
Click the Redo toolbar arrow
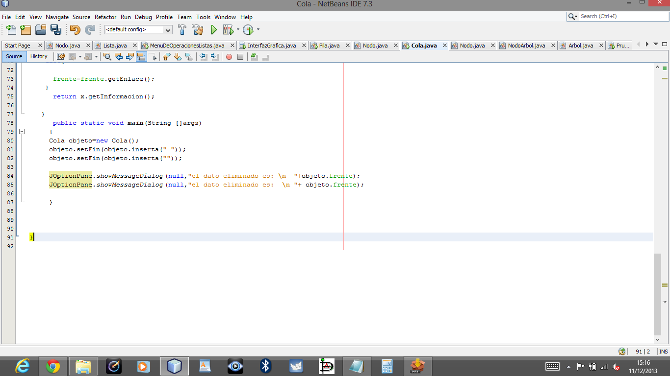(x=90, y=30)
